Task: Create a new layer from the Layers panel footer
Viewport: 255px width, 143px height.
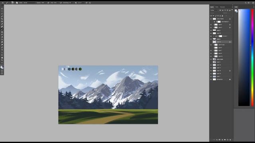Action: (228, 139)
